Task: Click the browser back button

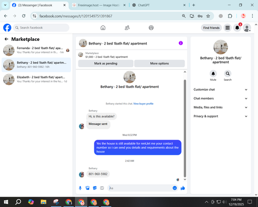Action: [x=6, y=16]
